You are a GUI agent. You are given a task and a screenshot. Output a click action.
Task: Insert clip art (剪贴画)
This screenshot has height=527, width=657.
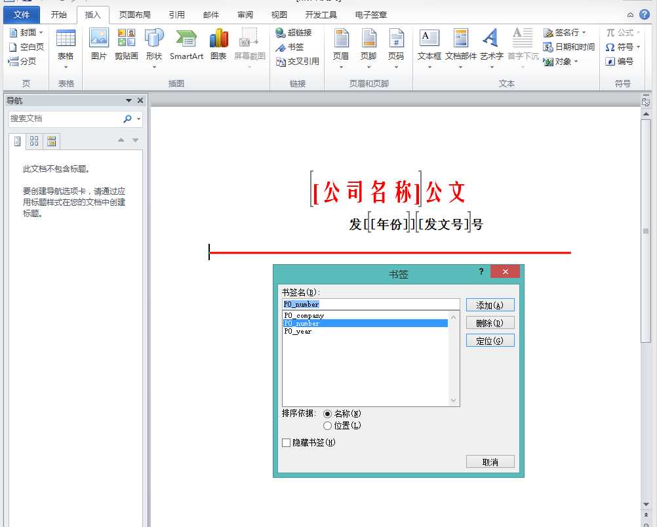(126, 45)
